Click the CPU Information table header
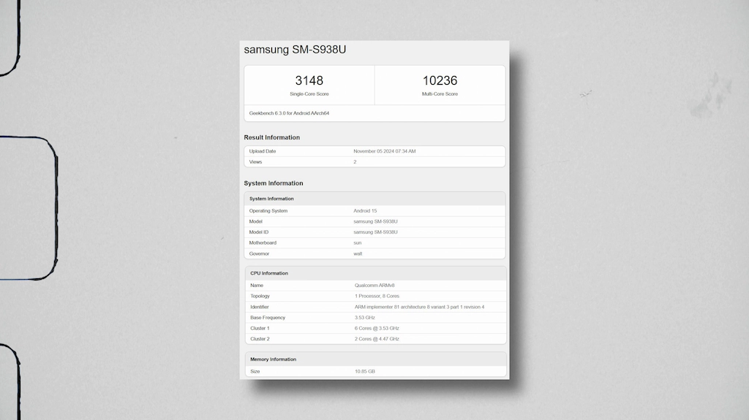This screenshot has height=420, width=749. [375, 273]
